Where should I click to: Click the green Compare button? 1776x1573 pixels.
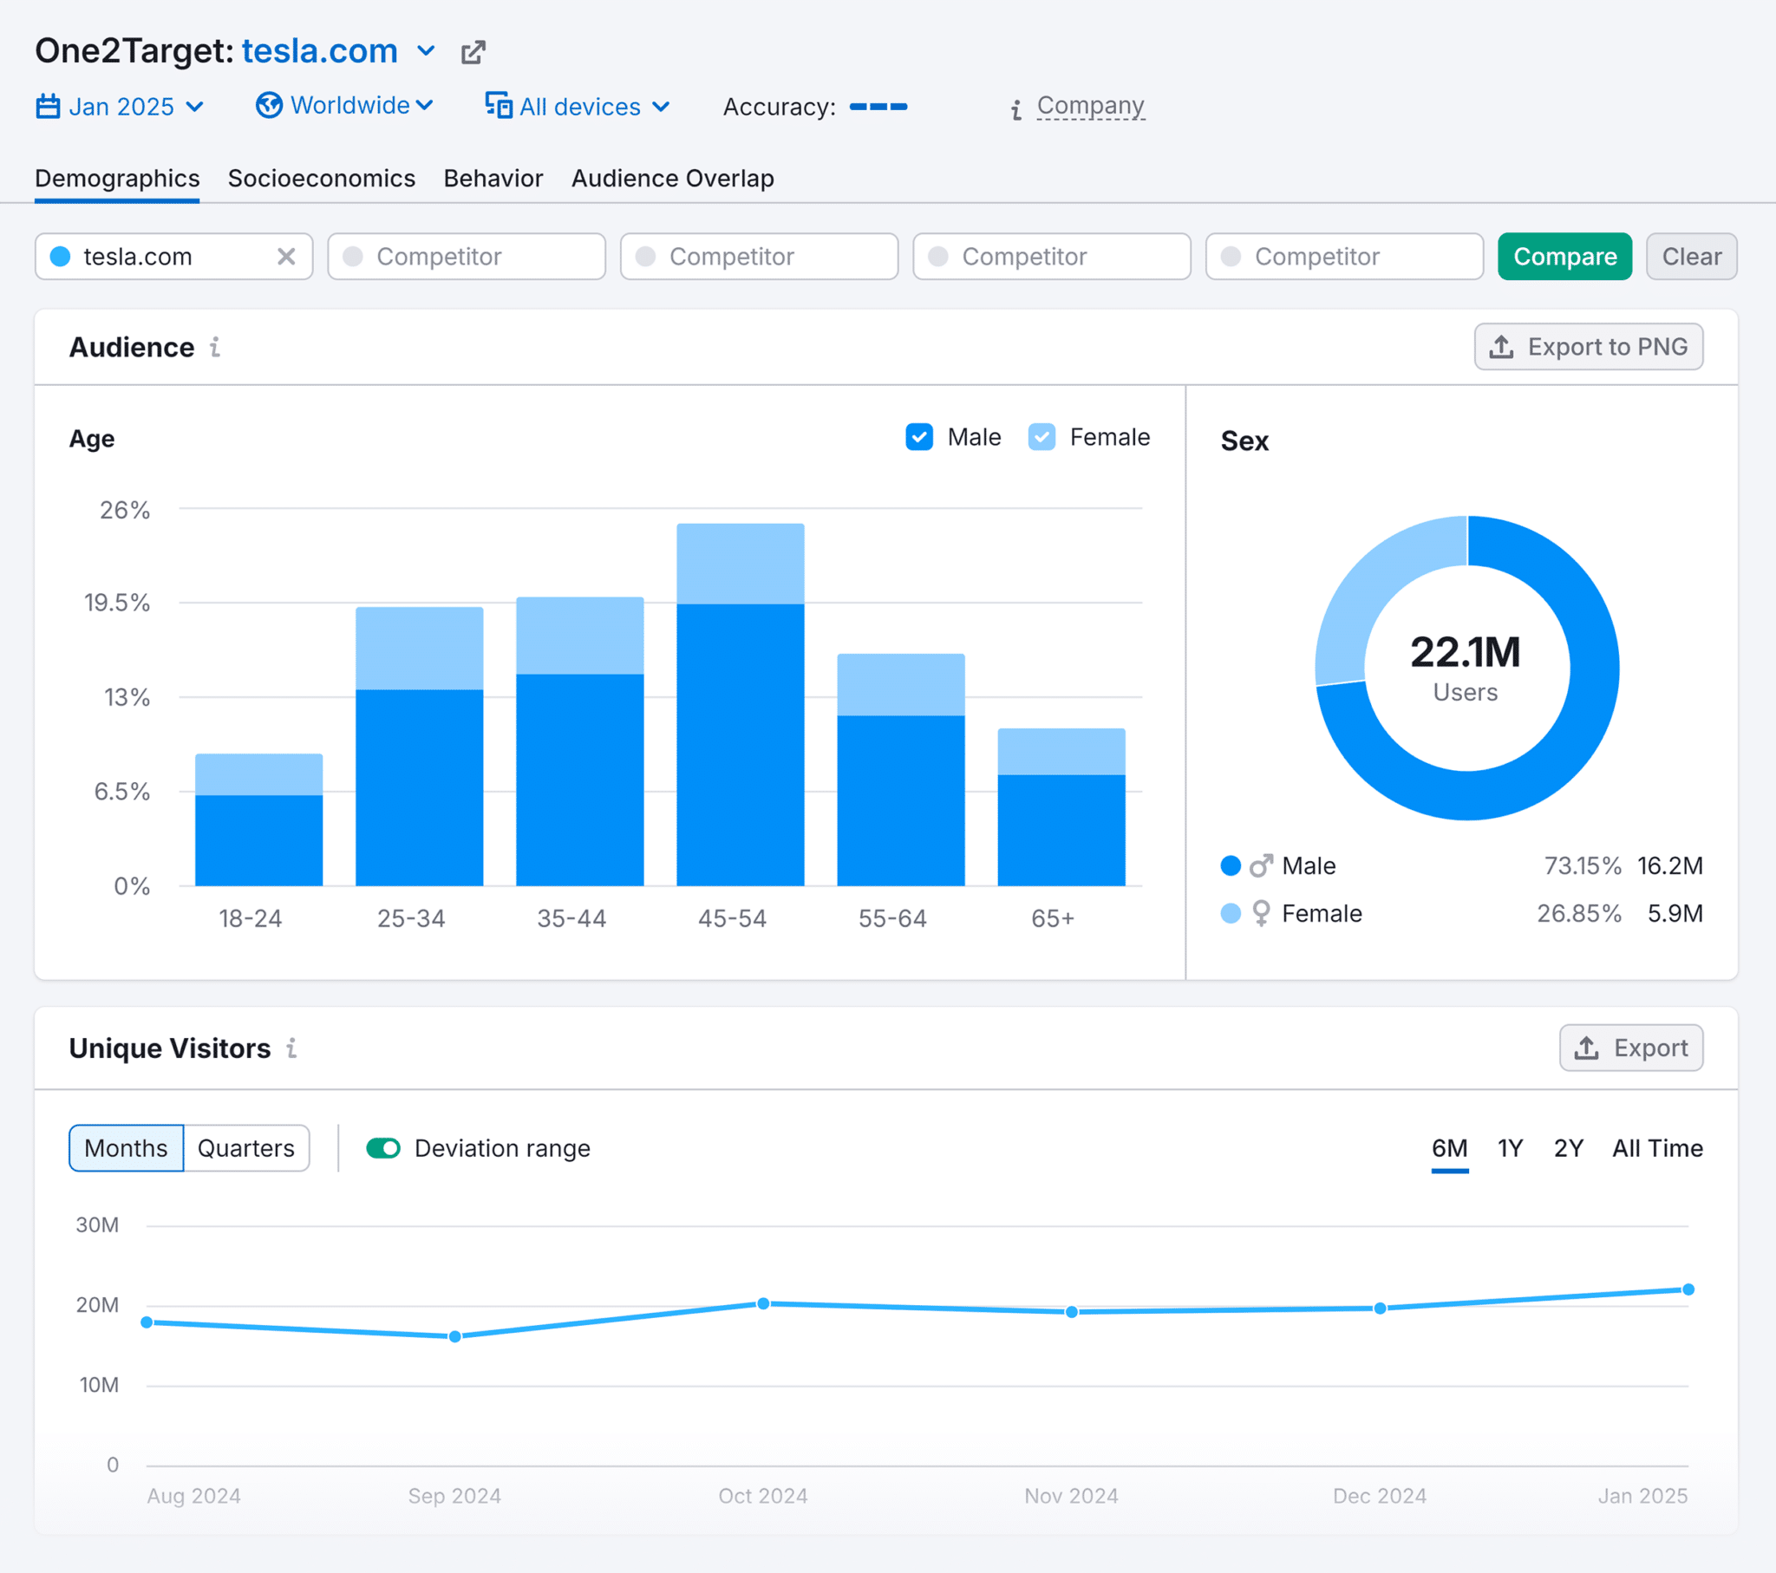pos(1565,257)
